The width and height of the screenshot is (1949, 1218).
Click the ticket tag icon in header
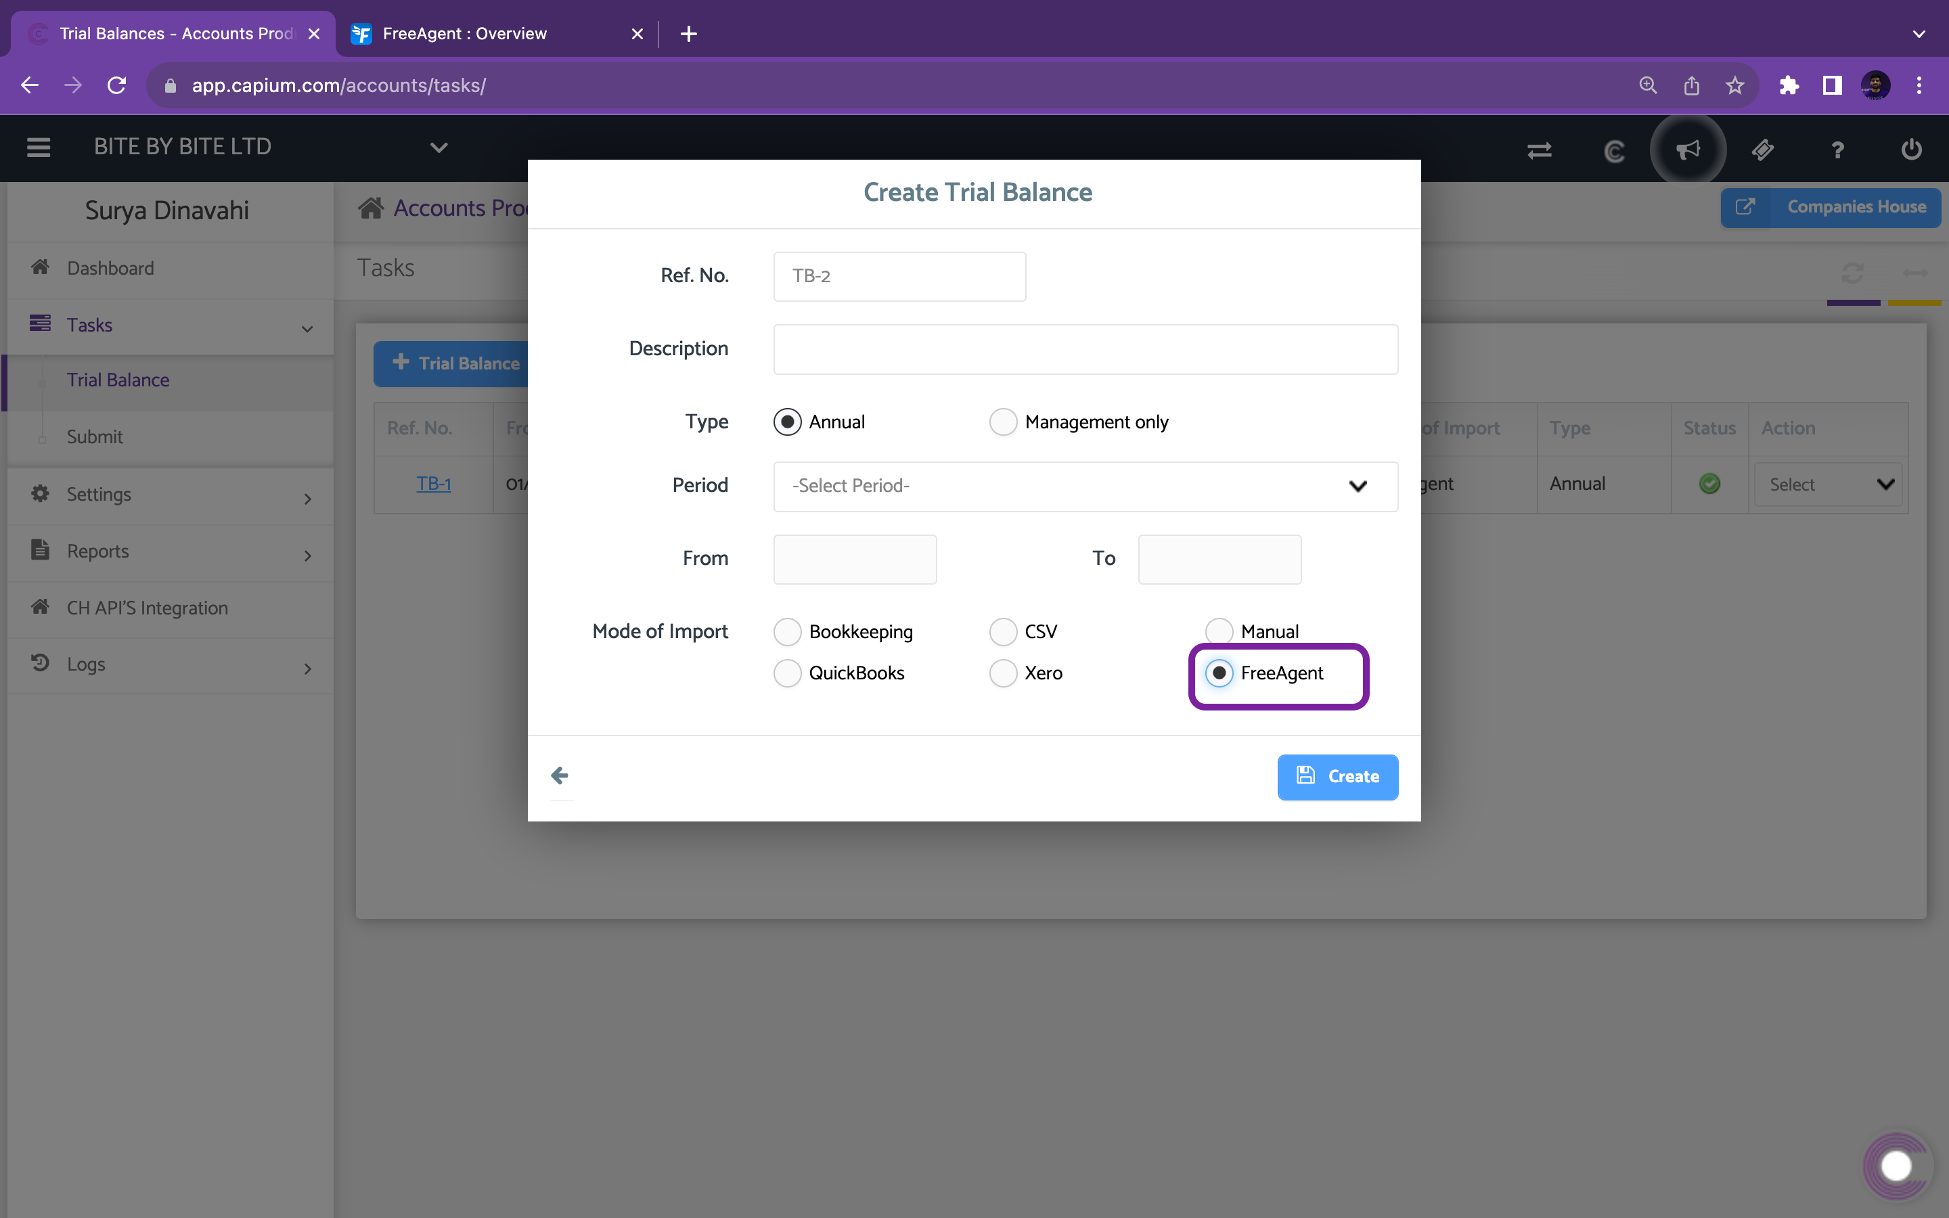[1762, 150]
